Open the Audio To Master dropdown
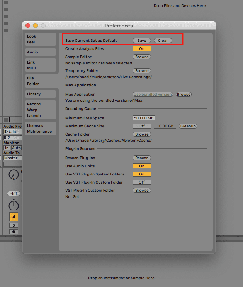 (x=12, y=158)
